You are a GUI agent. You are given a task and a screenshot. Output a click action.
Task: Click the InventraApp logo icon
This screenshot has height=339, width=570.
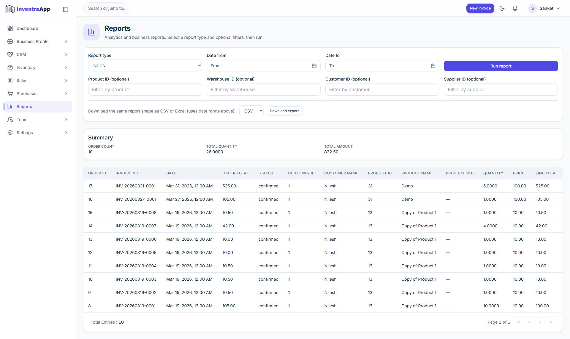pos(10,9)
